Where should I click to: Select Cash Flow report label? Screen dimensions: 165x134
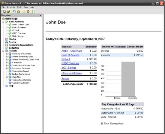[17, 77]
